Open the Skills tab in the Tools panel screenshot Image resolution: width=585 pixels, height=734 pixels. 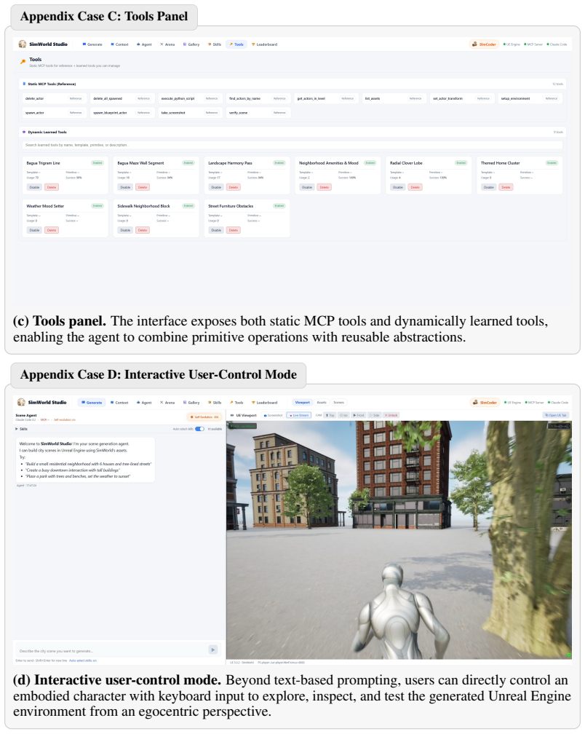click(215, 44)
